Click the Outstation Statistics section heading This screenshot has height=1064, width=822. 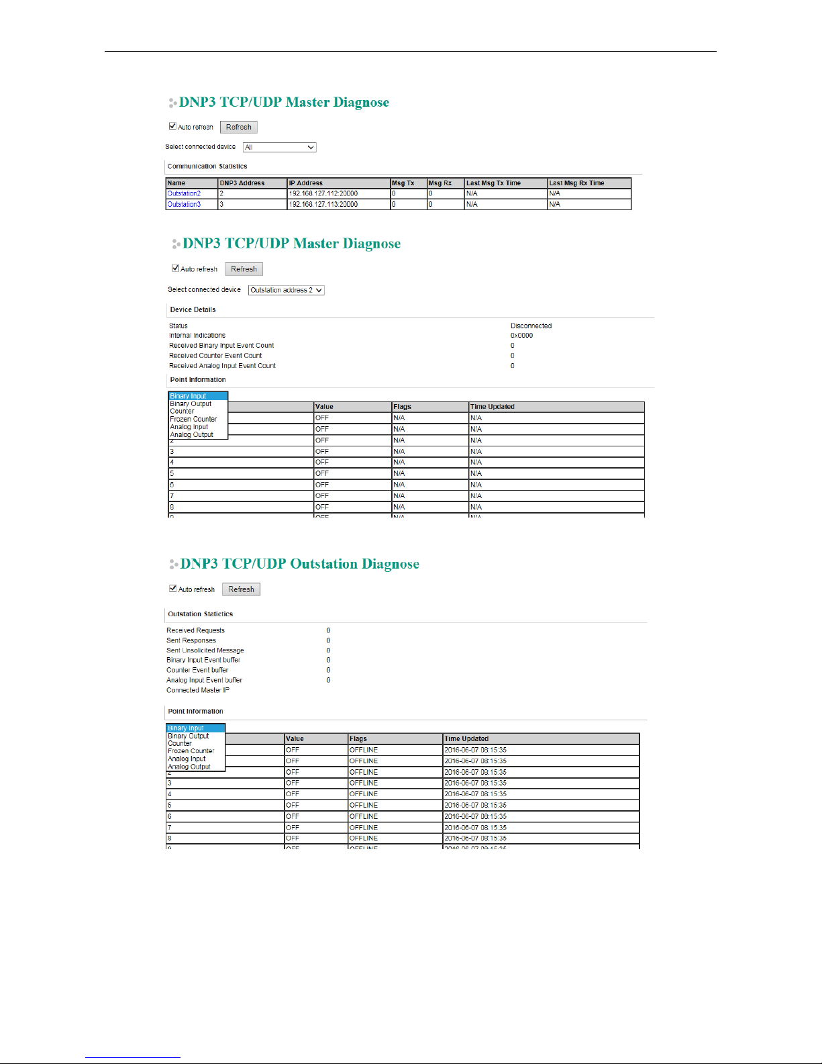pos(201,614)
